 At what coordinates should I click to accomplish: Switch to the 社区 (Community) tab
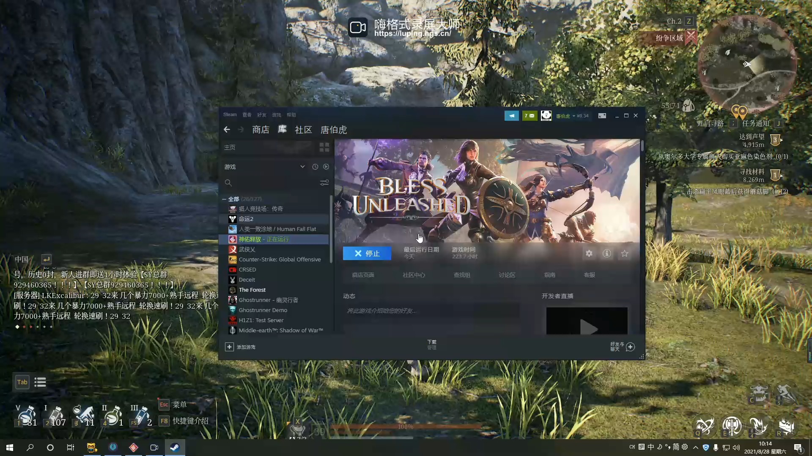pos(303,130)
